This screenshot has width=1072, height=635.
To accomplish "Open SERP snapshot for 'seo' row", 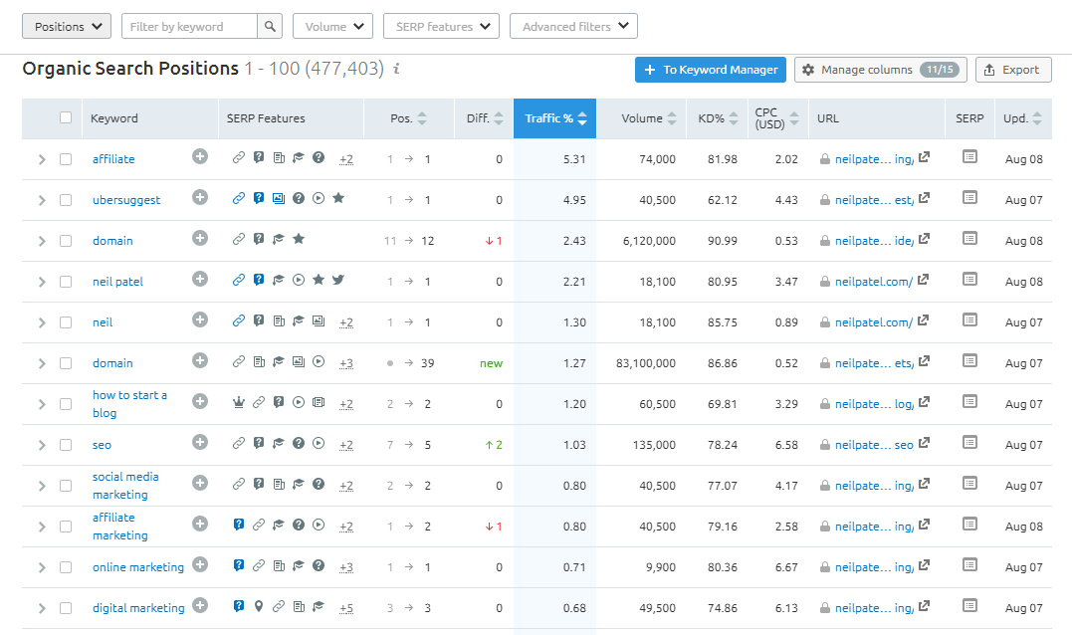I will (x=969, y=442).
